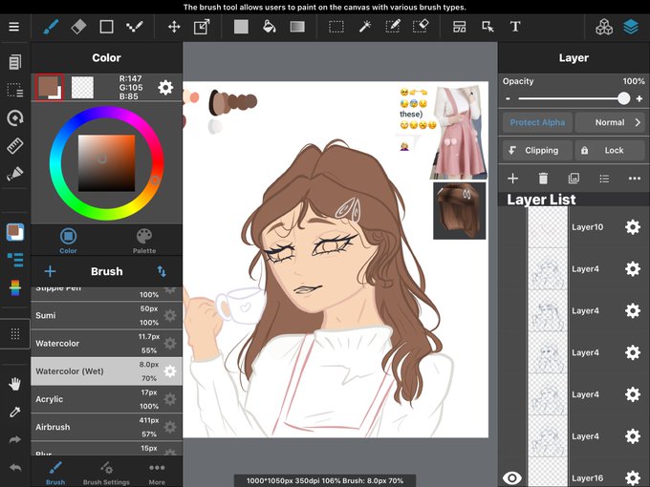Viewport: 650px width, 487px height.
Task: Switch to the Color tab
Action: [x=69, y=241]
